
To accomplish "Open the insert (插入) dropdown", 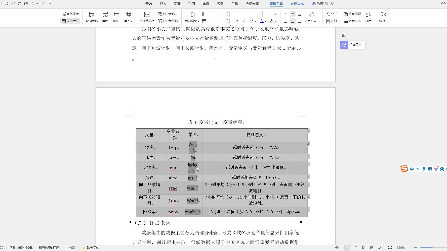I will click(128, 17).
